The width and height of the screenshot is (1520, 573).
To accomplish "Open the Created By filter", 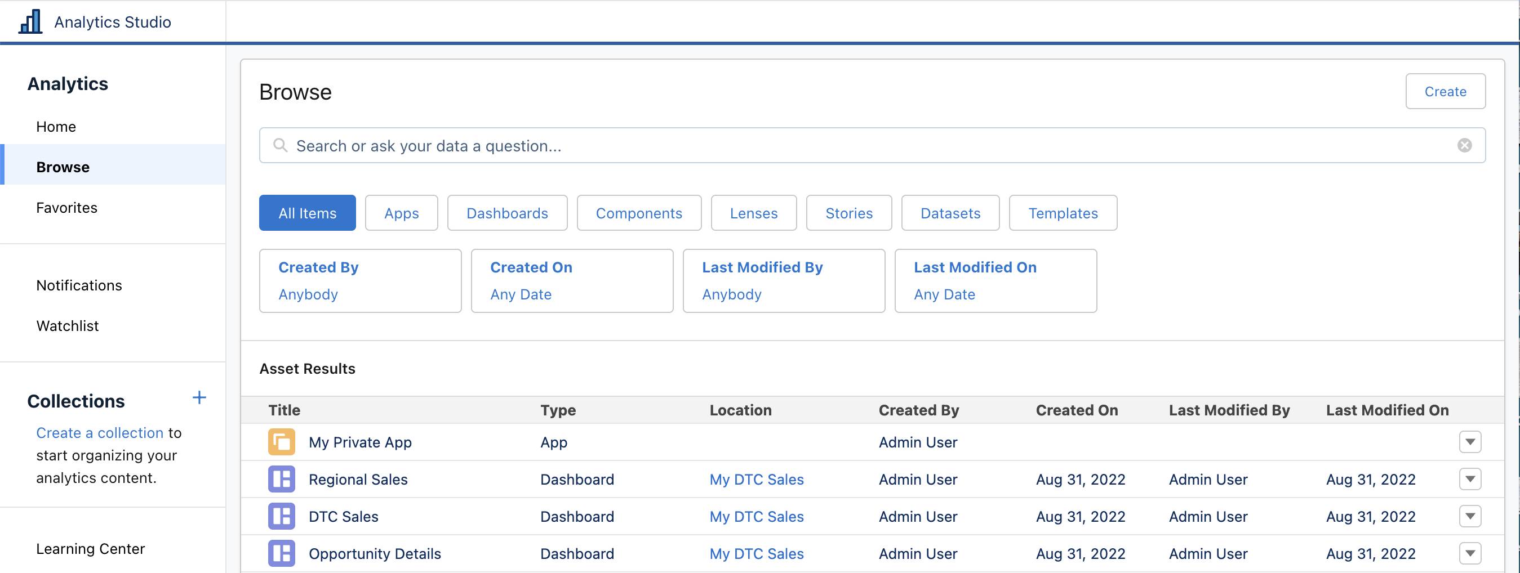I will (x=361, y=281).
